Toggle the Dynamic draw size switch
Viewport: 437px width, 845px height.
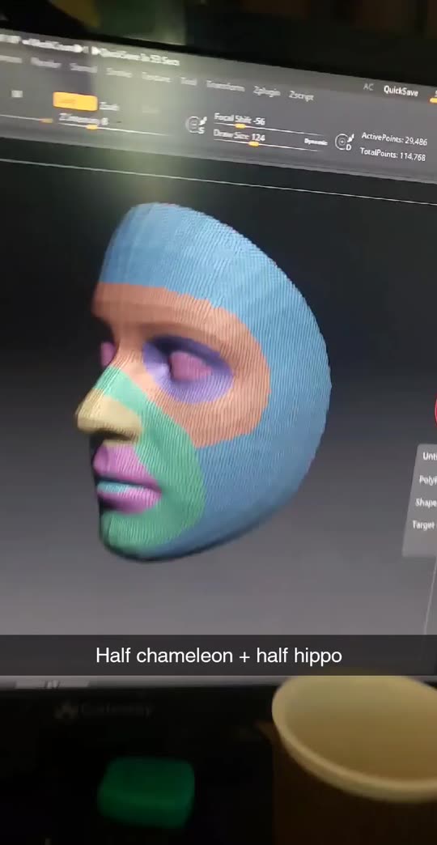pyautogui.click(x=316, y=142)
